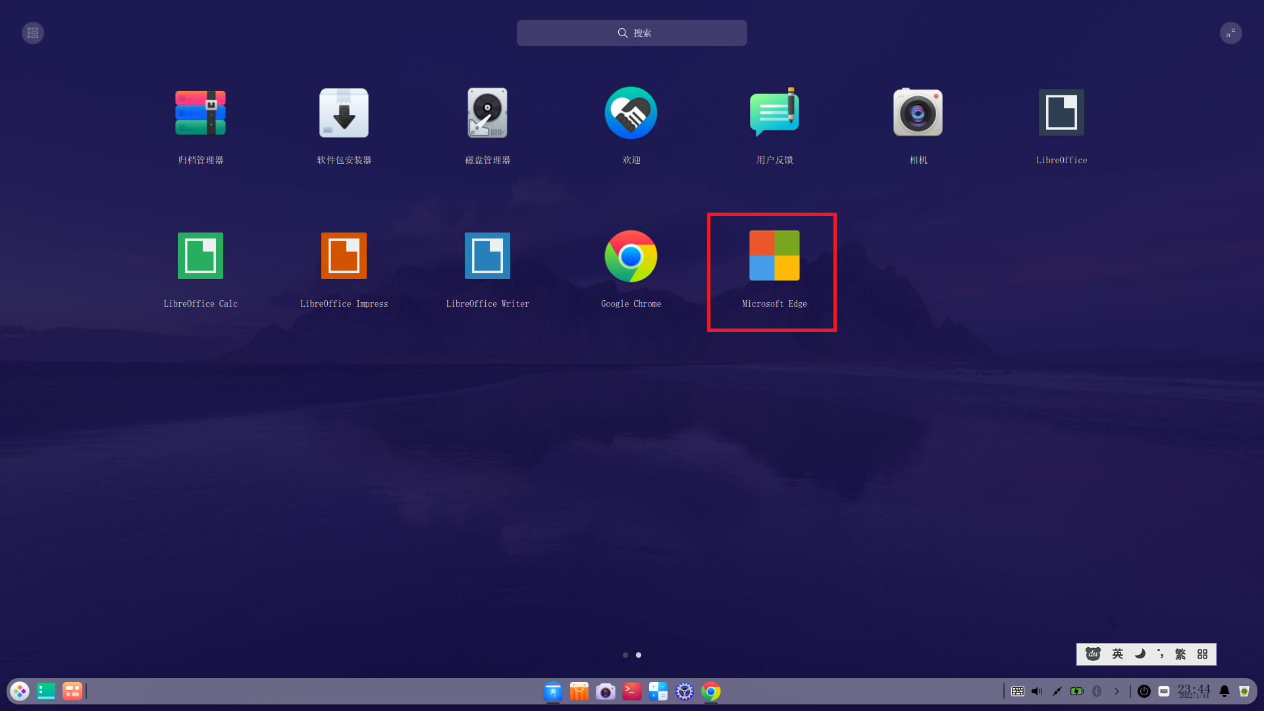Click the 搜索 search field

(x=632, y=33)
